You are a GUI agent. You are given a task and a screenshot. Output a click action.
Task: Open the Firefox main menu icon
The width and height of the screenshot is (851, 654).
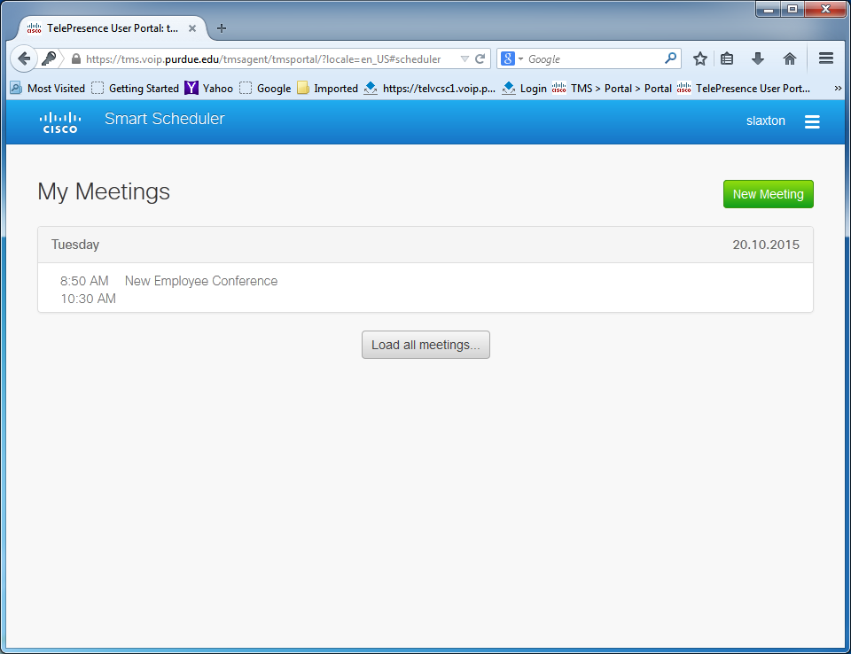(x=826, y=58)
